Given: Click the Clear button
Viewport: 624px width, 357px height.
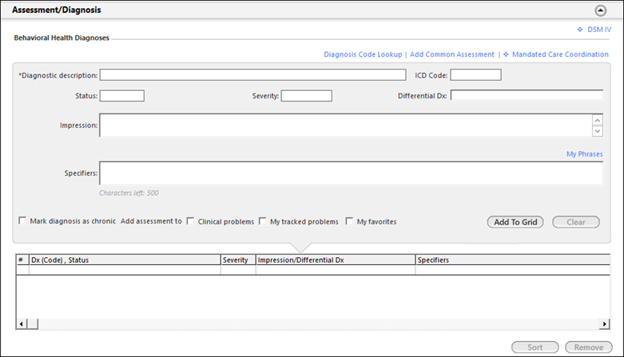Looking at the screenshot, I should pos(576,222).
